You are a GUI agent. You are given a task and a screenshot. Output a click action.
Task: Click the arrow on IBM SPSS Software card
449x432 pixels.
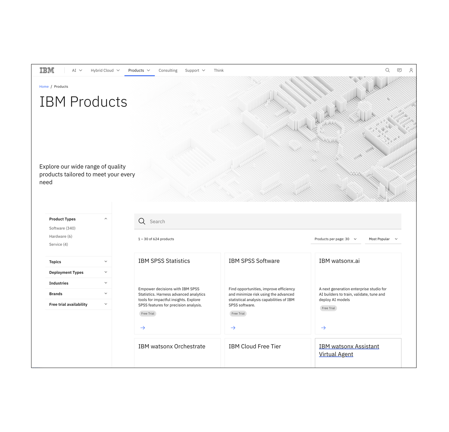click(x=233, y=328)
